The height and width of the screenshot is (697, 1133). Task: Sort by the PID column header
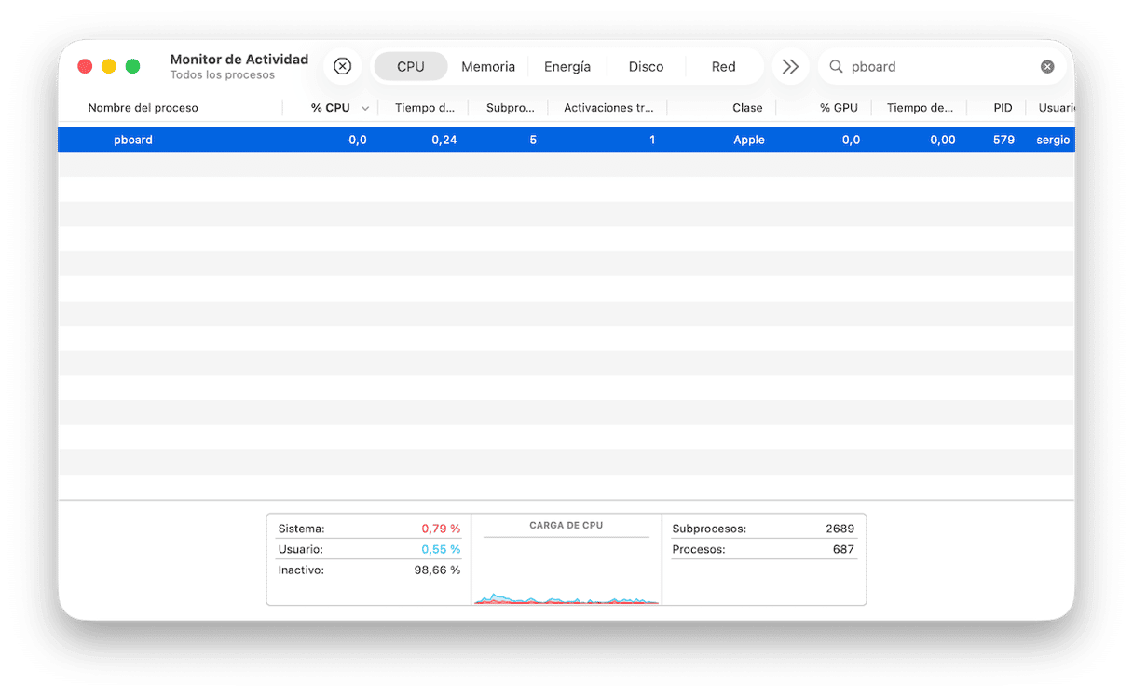tap(1003, 108)
